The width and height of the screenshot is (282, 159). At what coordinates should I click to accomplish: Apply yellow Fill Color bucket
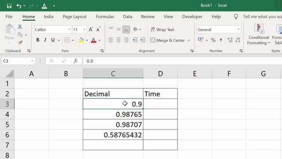pos(81,40)
